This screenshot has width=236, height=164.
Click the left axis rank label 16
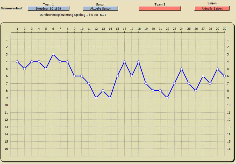click(x=6, y=149)
